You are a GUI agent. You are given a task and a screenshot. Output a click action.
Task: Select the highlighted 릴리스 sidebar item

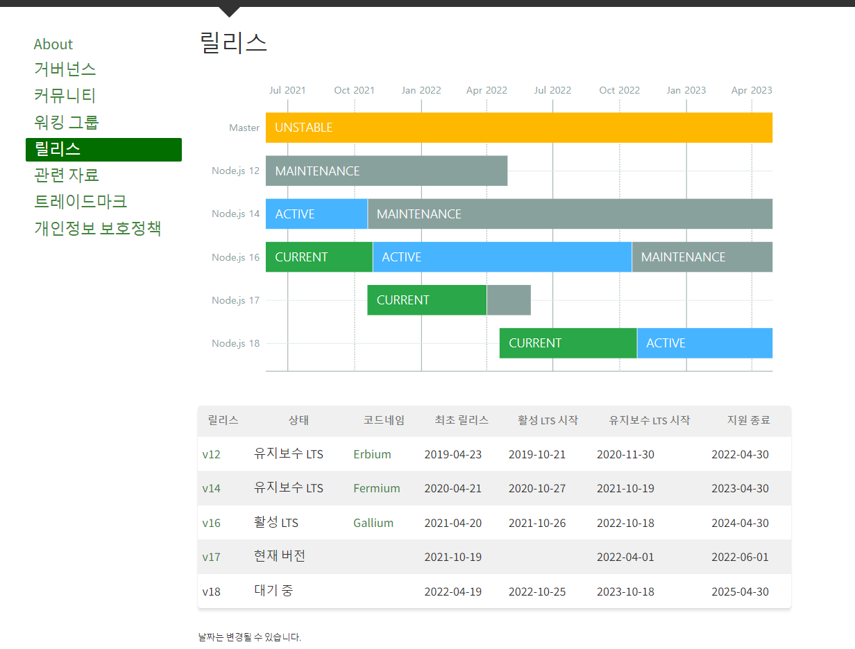point(103,149)
